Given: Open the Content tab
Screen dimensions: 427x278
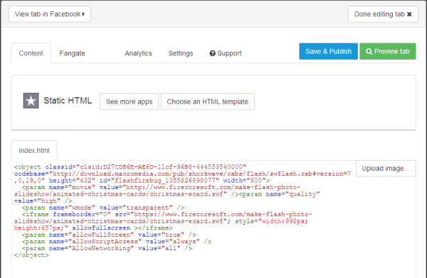Looking at the screenshot, I should pos(31,53).
